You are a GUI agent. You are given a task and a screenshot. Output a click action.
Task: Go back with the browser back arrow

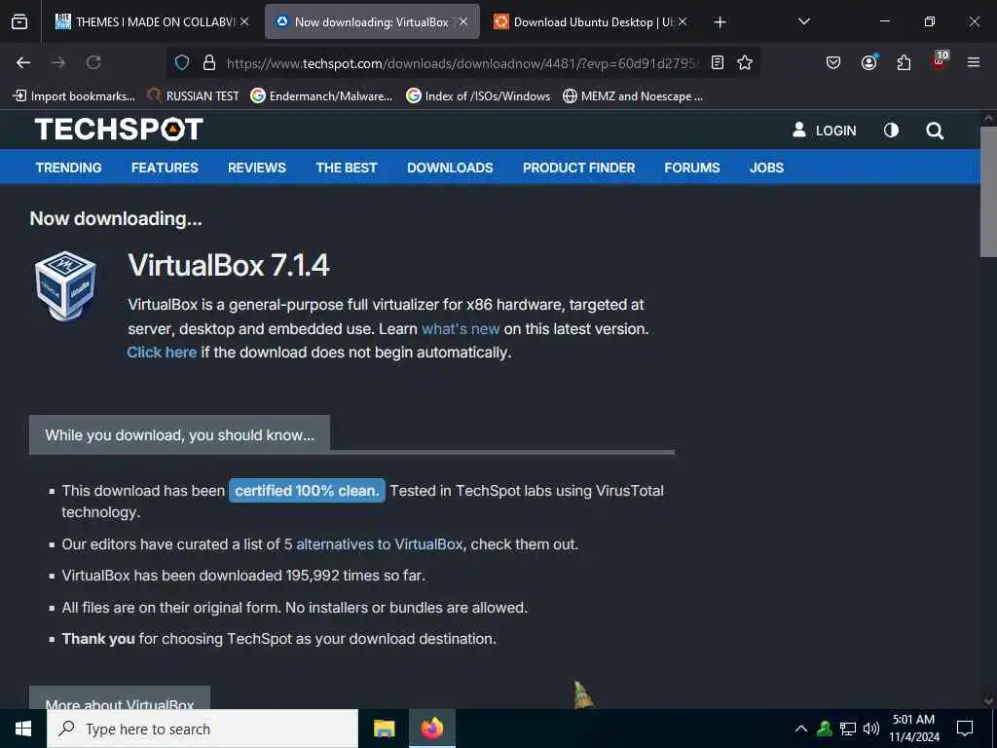(x=23, y=62)
